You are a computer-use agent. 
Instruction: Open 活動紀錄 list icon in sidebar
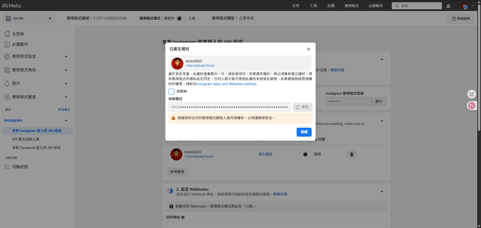(7, 167)
